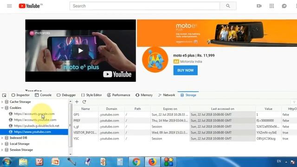Open Google Chrome from the taskbar

coord(136,162)
